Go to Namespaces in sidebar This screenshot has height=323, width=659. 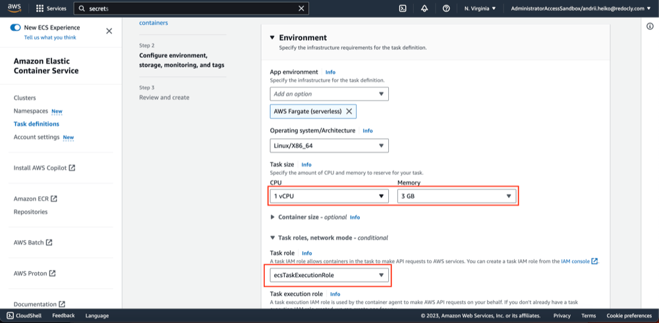click(31, 111)
